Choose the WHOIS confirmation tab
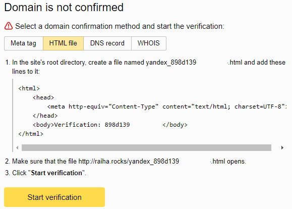Image resolution: width=292 pixels, height=209 pixels. [x=149, y=43]
